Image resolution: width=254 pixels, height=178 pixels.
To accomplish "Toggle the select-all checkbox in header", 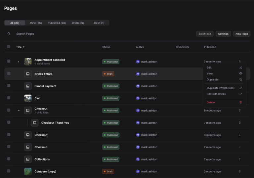I will click(x=9, y=47).
